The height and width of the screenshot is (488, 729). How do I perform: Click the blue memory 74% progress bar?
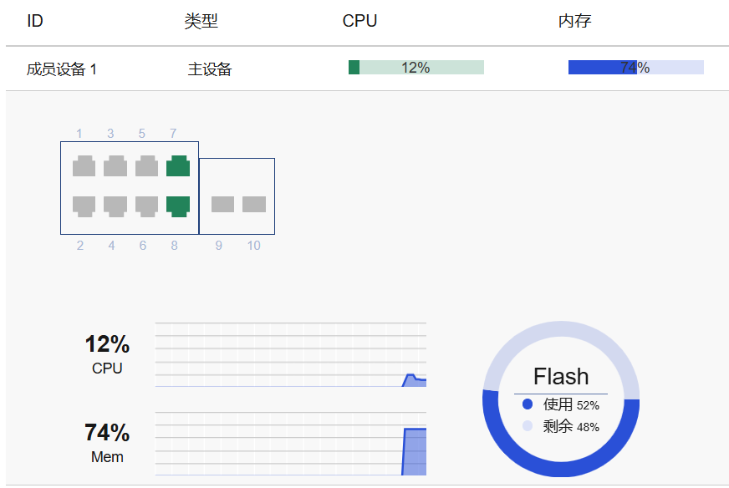[x=635, y=68]
